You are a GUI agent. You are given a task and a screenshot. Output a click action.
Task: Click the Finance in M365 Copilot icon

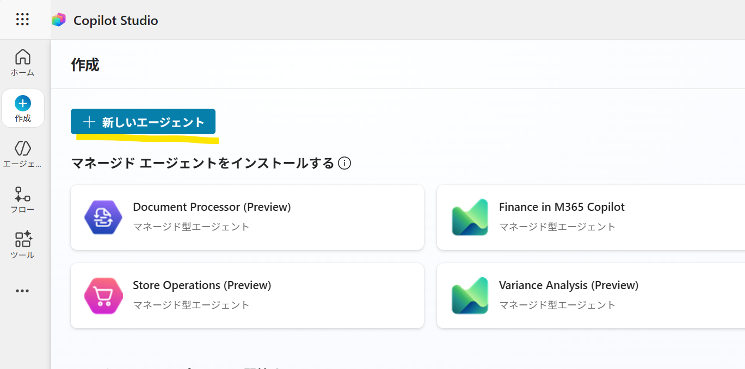(470, 217)
